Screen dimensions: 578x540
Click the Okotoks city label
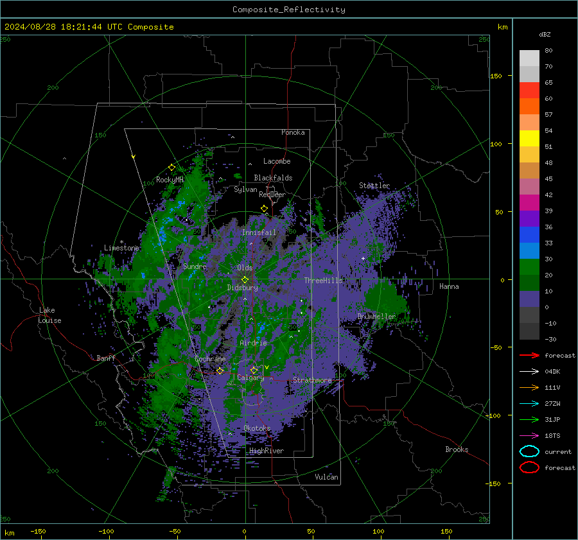257,428
